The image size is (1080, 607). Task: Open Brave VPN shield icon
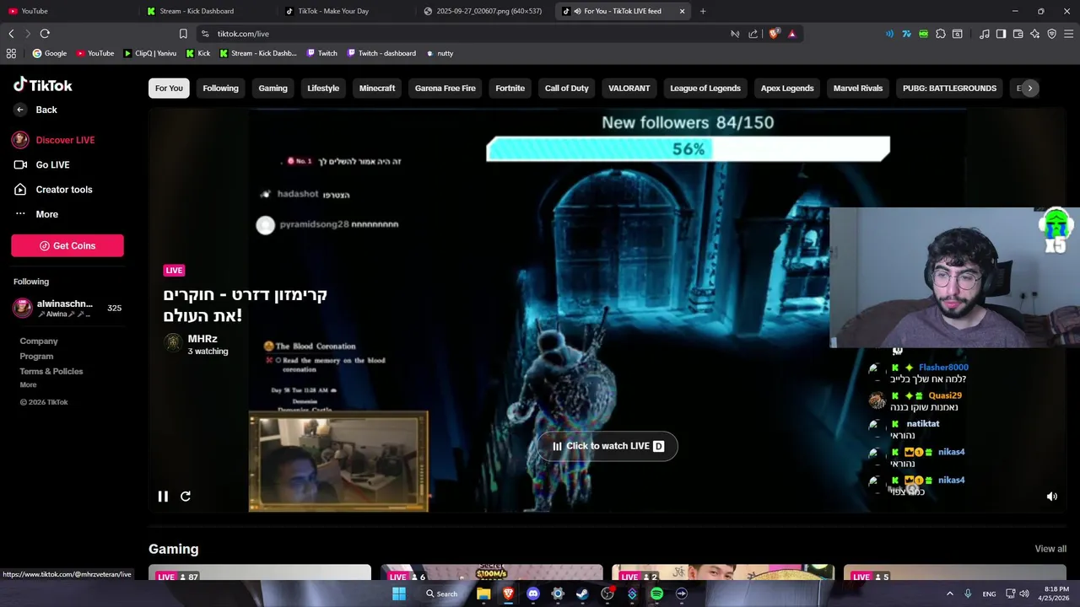coord(1052,34)
